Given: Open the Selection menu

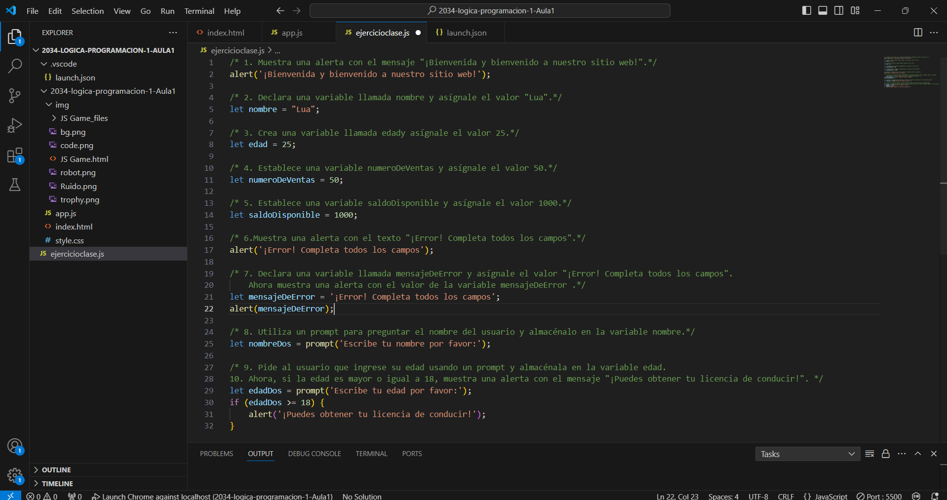Looking at the screenshot, I should click(x=87, y=11).
